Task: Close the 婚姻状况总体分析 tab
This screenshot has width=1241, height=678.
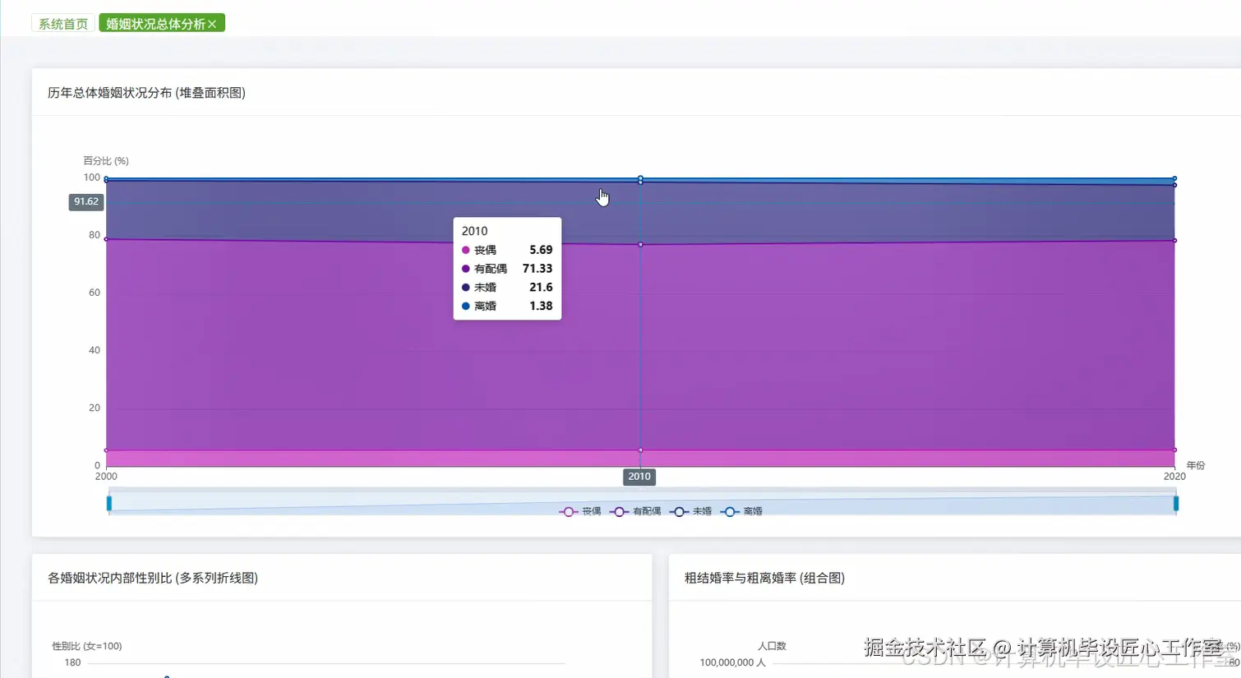Action: coord(212,25)
